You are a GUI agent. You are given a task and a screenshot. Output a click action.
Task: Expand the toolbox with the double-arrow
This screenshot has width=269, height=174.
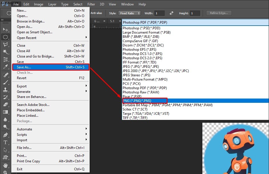[2, 20]
